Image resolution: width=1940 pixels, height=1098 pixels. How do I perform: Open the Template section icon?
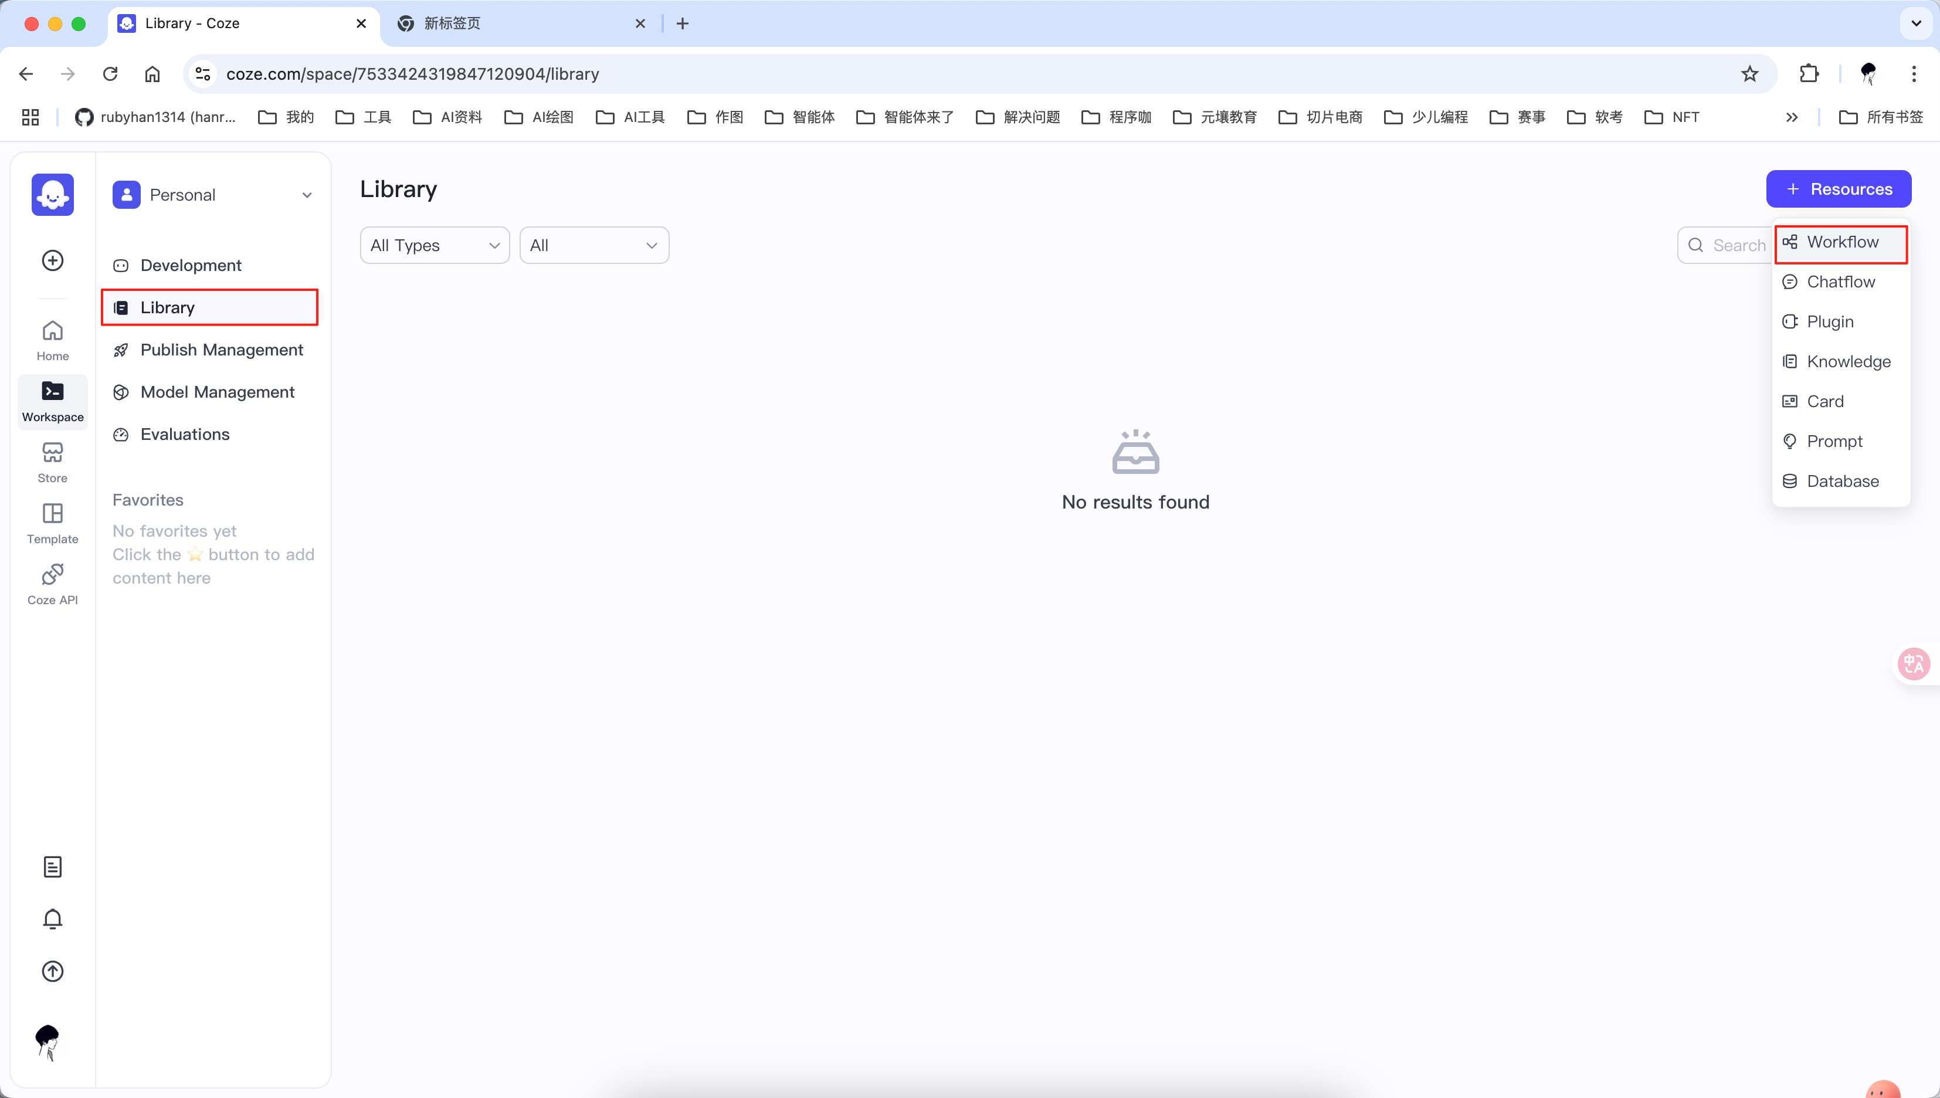(x=52, y=523)
